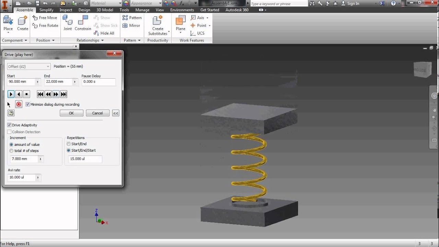Jump to the drive minimum value
439x247 pixels.
point(40,94)
